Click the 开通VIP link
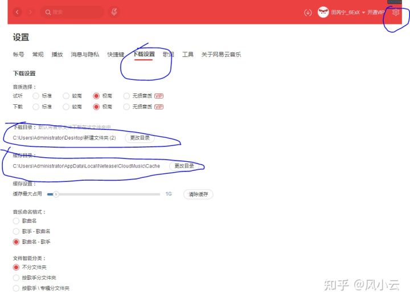Image resolution: width=410 pixels, height=302 pixels. (376, 13)
